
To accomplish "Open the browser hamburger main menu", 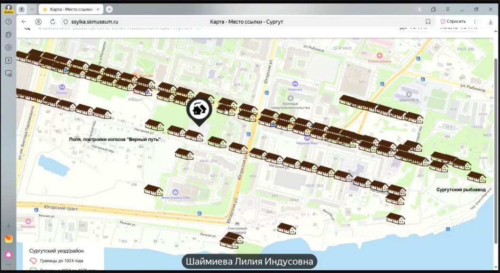I will click(447, 9).
